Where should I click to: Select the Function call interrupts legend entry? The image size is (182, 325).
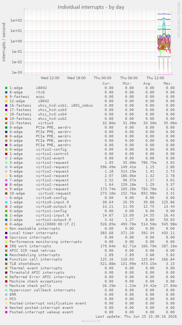click(36, 259)
